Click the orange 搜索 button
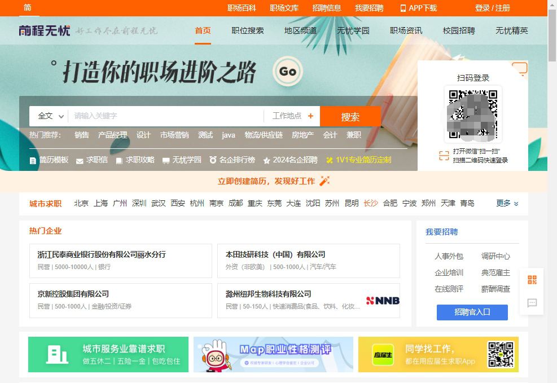Viewport: 557px width, 383px height. (x=350, y=117)
